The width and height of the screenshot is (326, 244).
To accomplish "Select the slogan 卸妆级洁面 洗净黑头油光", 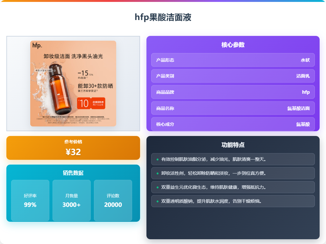I will [73, 56].
